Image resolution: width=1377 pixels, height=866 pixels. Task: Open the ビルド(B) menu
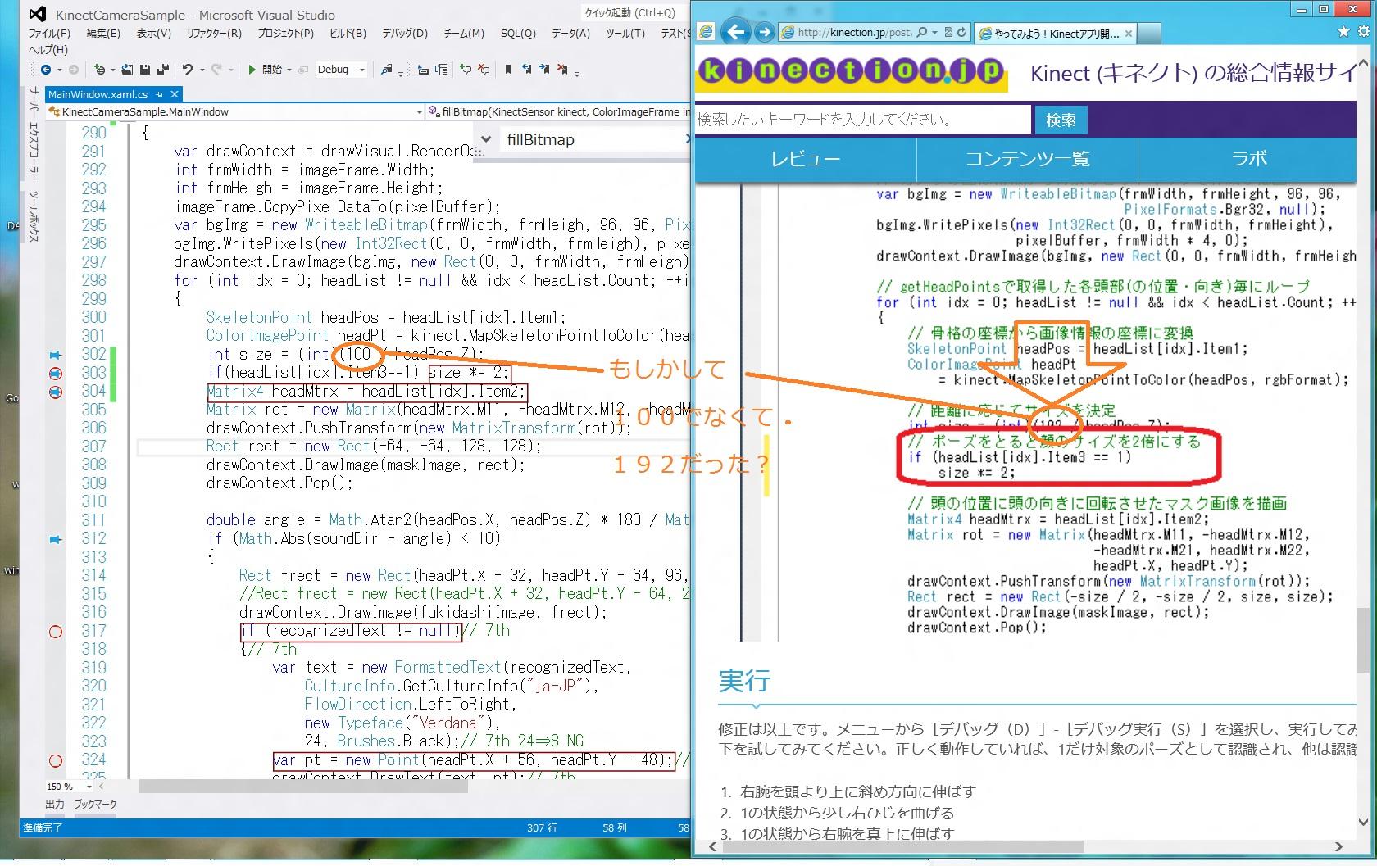pyautogui.click(x=348, y=34)
